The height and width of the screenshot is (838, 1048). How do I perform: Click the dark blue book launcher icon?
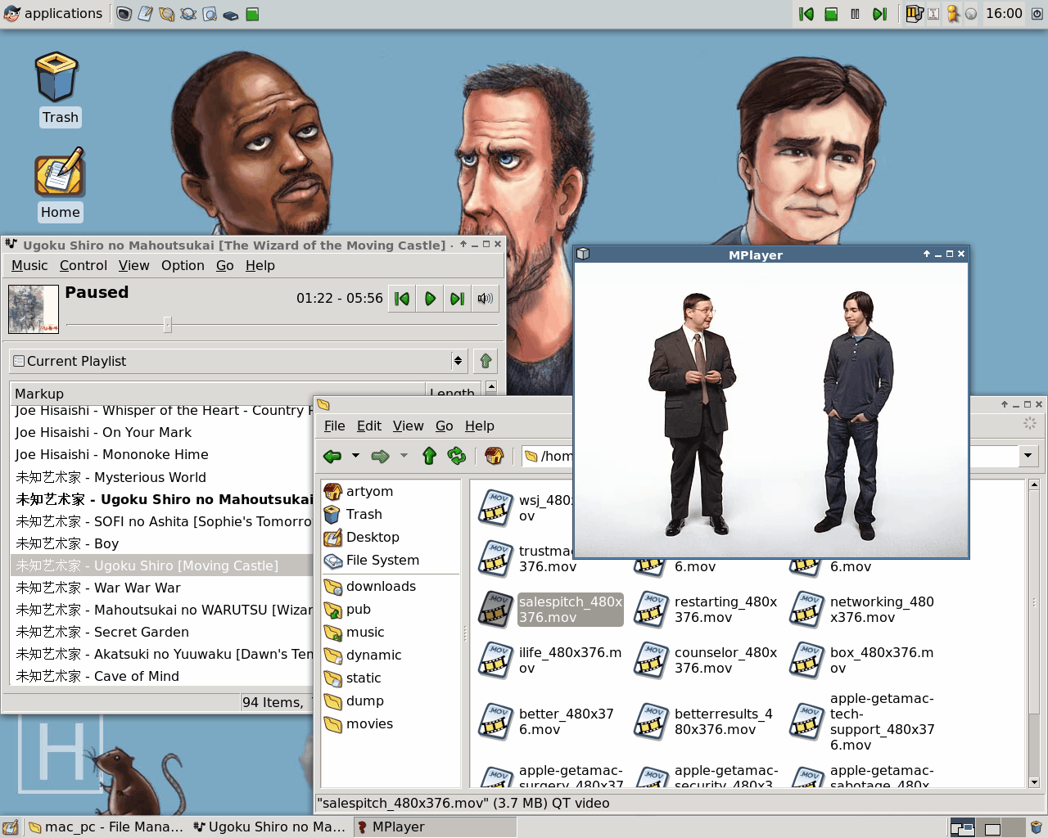coord(231,15)
